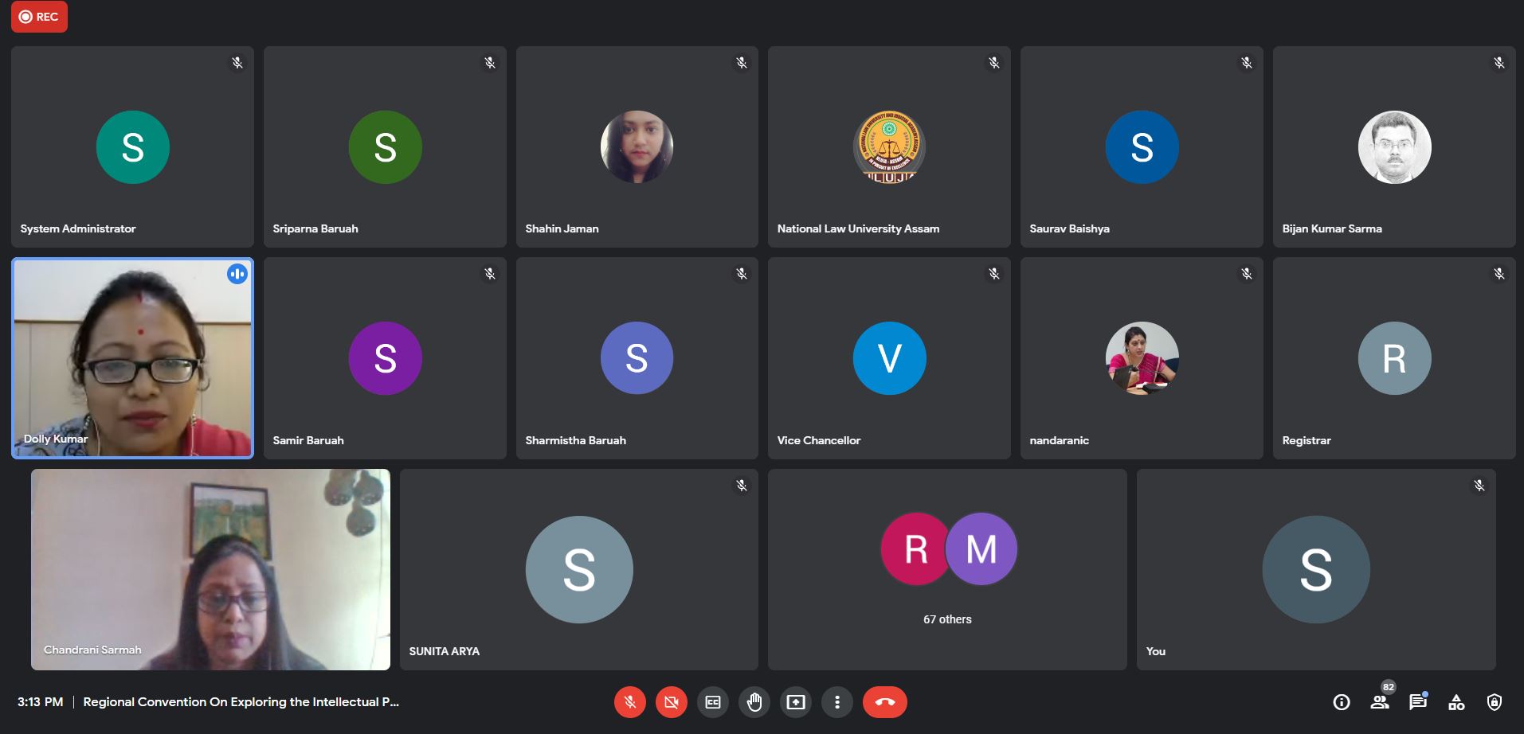This screenshot has width=1524, height=734.
Task: Select the SUNITA ARYA participant tile
Action: (x=579, y=569)
